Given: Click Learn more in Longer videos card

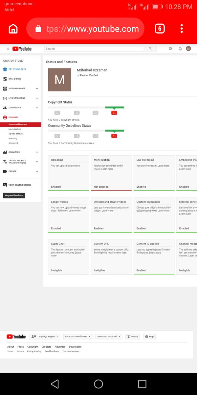Looking at the screenshot, I should (75, 211).
